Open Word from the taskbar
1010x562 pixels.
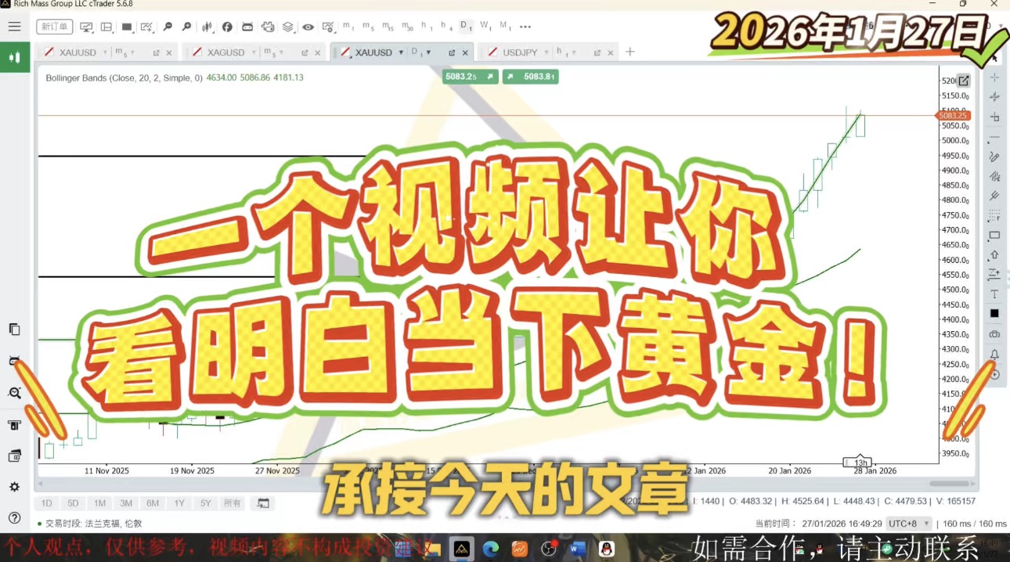pos(578,549)
